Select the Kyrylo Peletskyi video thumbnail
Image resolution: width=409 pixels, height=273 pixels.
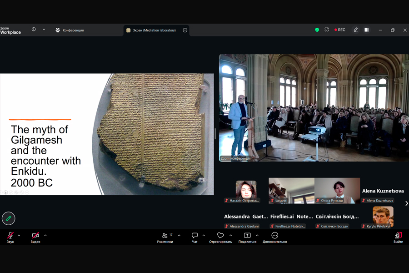click(x=383, y=217)
